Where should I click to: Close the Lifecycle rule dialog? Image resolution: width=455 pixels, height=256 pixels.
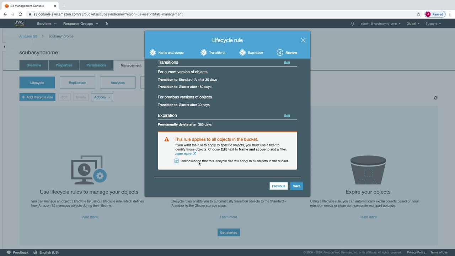(303, 40)
